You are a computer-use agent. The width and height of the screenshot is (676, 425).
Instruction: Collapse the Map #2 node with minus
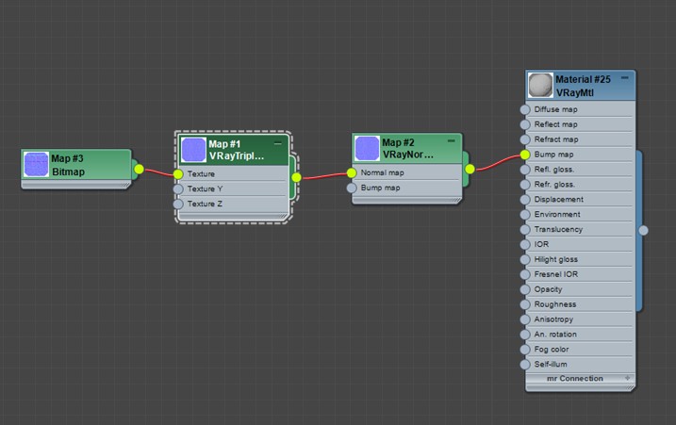pyautogui.click(x=451, y=141)
